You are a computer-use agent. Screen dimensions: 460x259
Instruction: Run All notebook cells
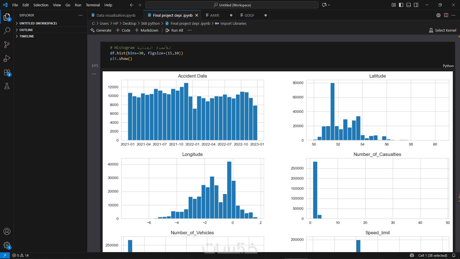pos(174,30)
